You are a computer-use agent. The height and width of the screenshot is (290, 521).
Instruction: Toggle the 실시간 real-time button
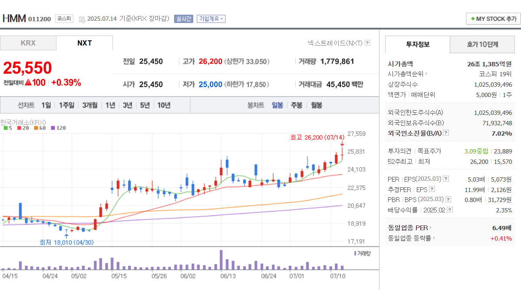(x=183, y=19)
